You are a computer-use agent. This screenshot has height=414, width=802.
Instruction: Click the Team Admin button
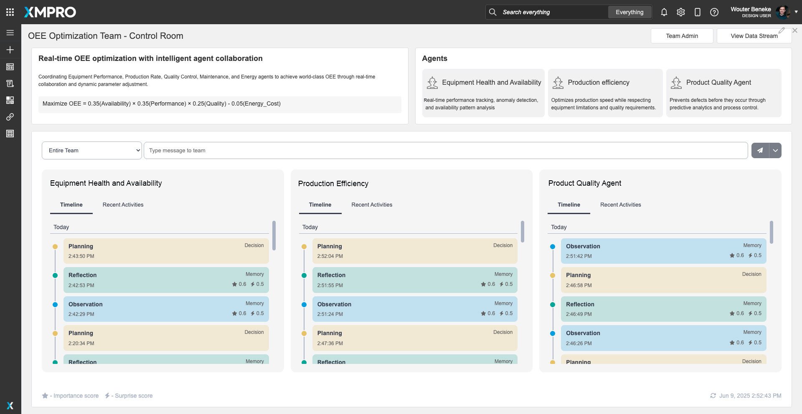tap(682, 36)
